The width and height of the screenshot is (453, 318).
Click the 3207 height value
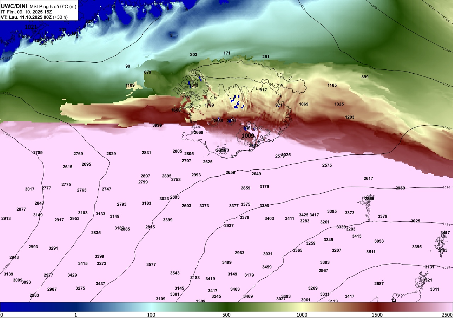coord(337,250)
